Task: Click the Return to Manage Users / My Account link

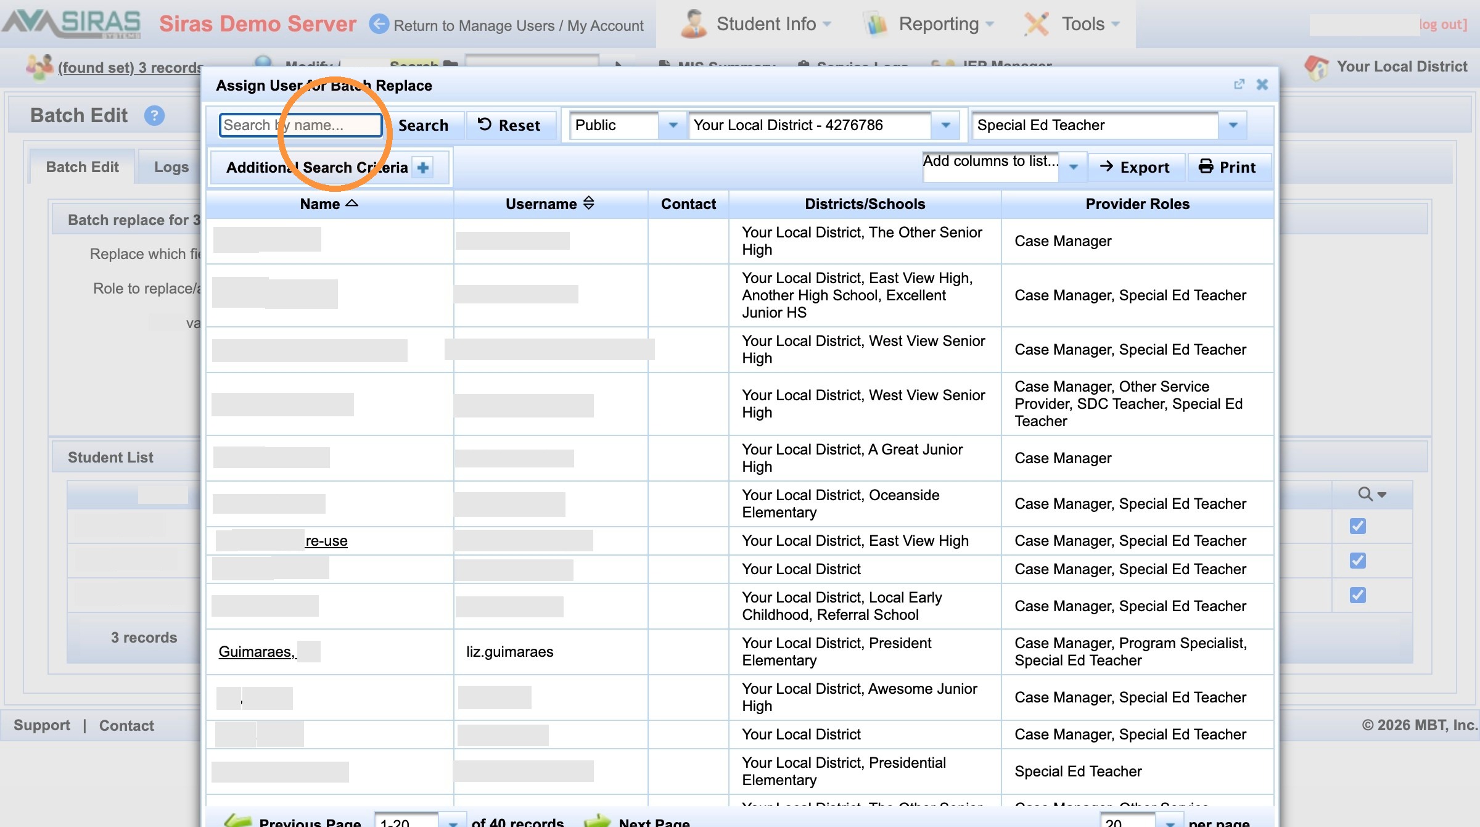Action: (519, 25)
